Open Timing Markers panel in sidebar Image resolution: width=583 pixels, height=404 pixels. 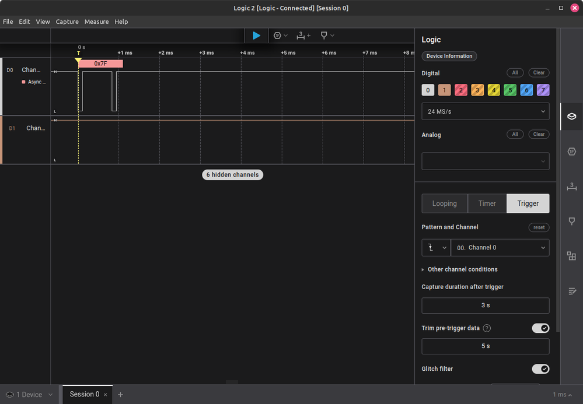(x=571, y=222)
